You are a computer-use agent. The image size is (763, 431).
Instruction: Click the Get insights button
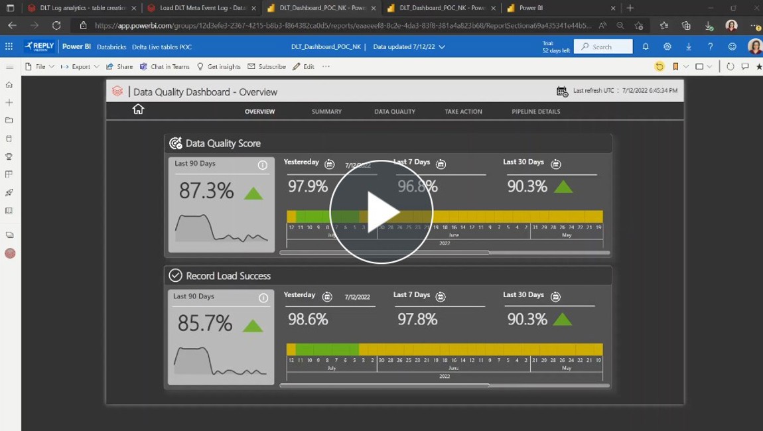(x=219, y=67)
